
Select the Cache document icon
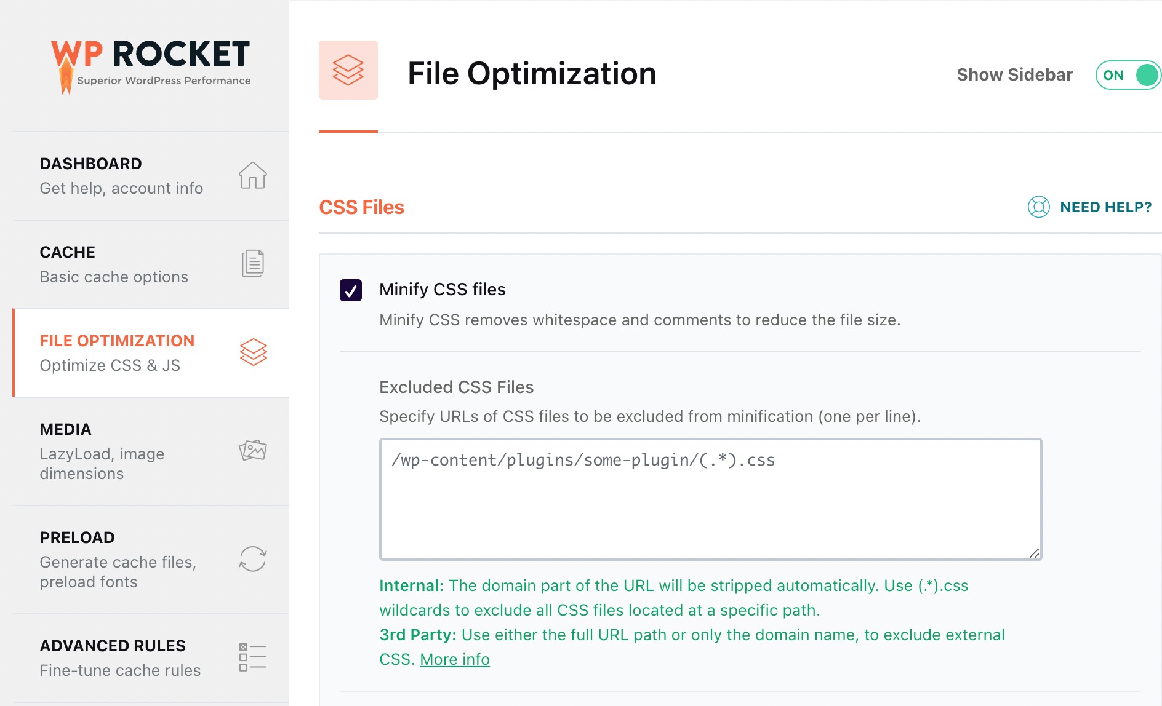(252, 263)
